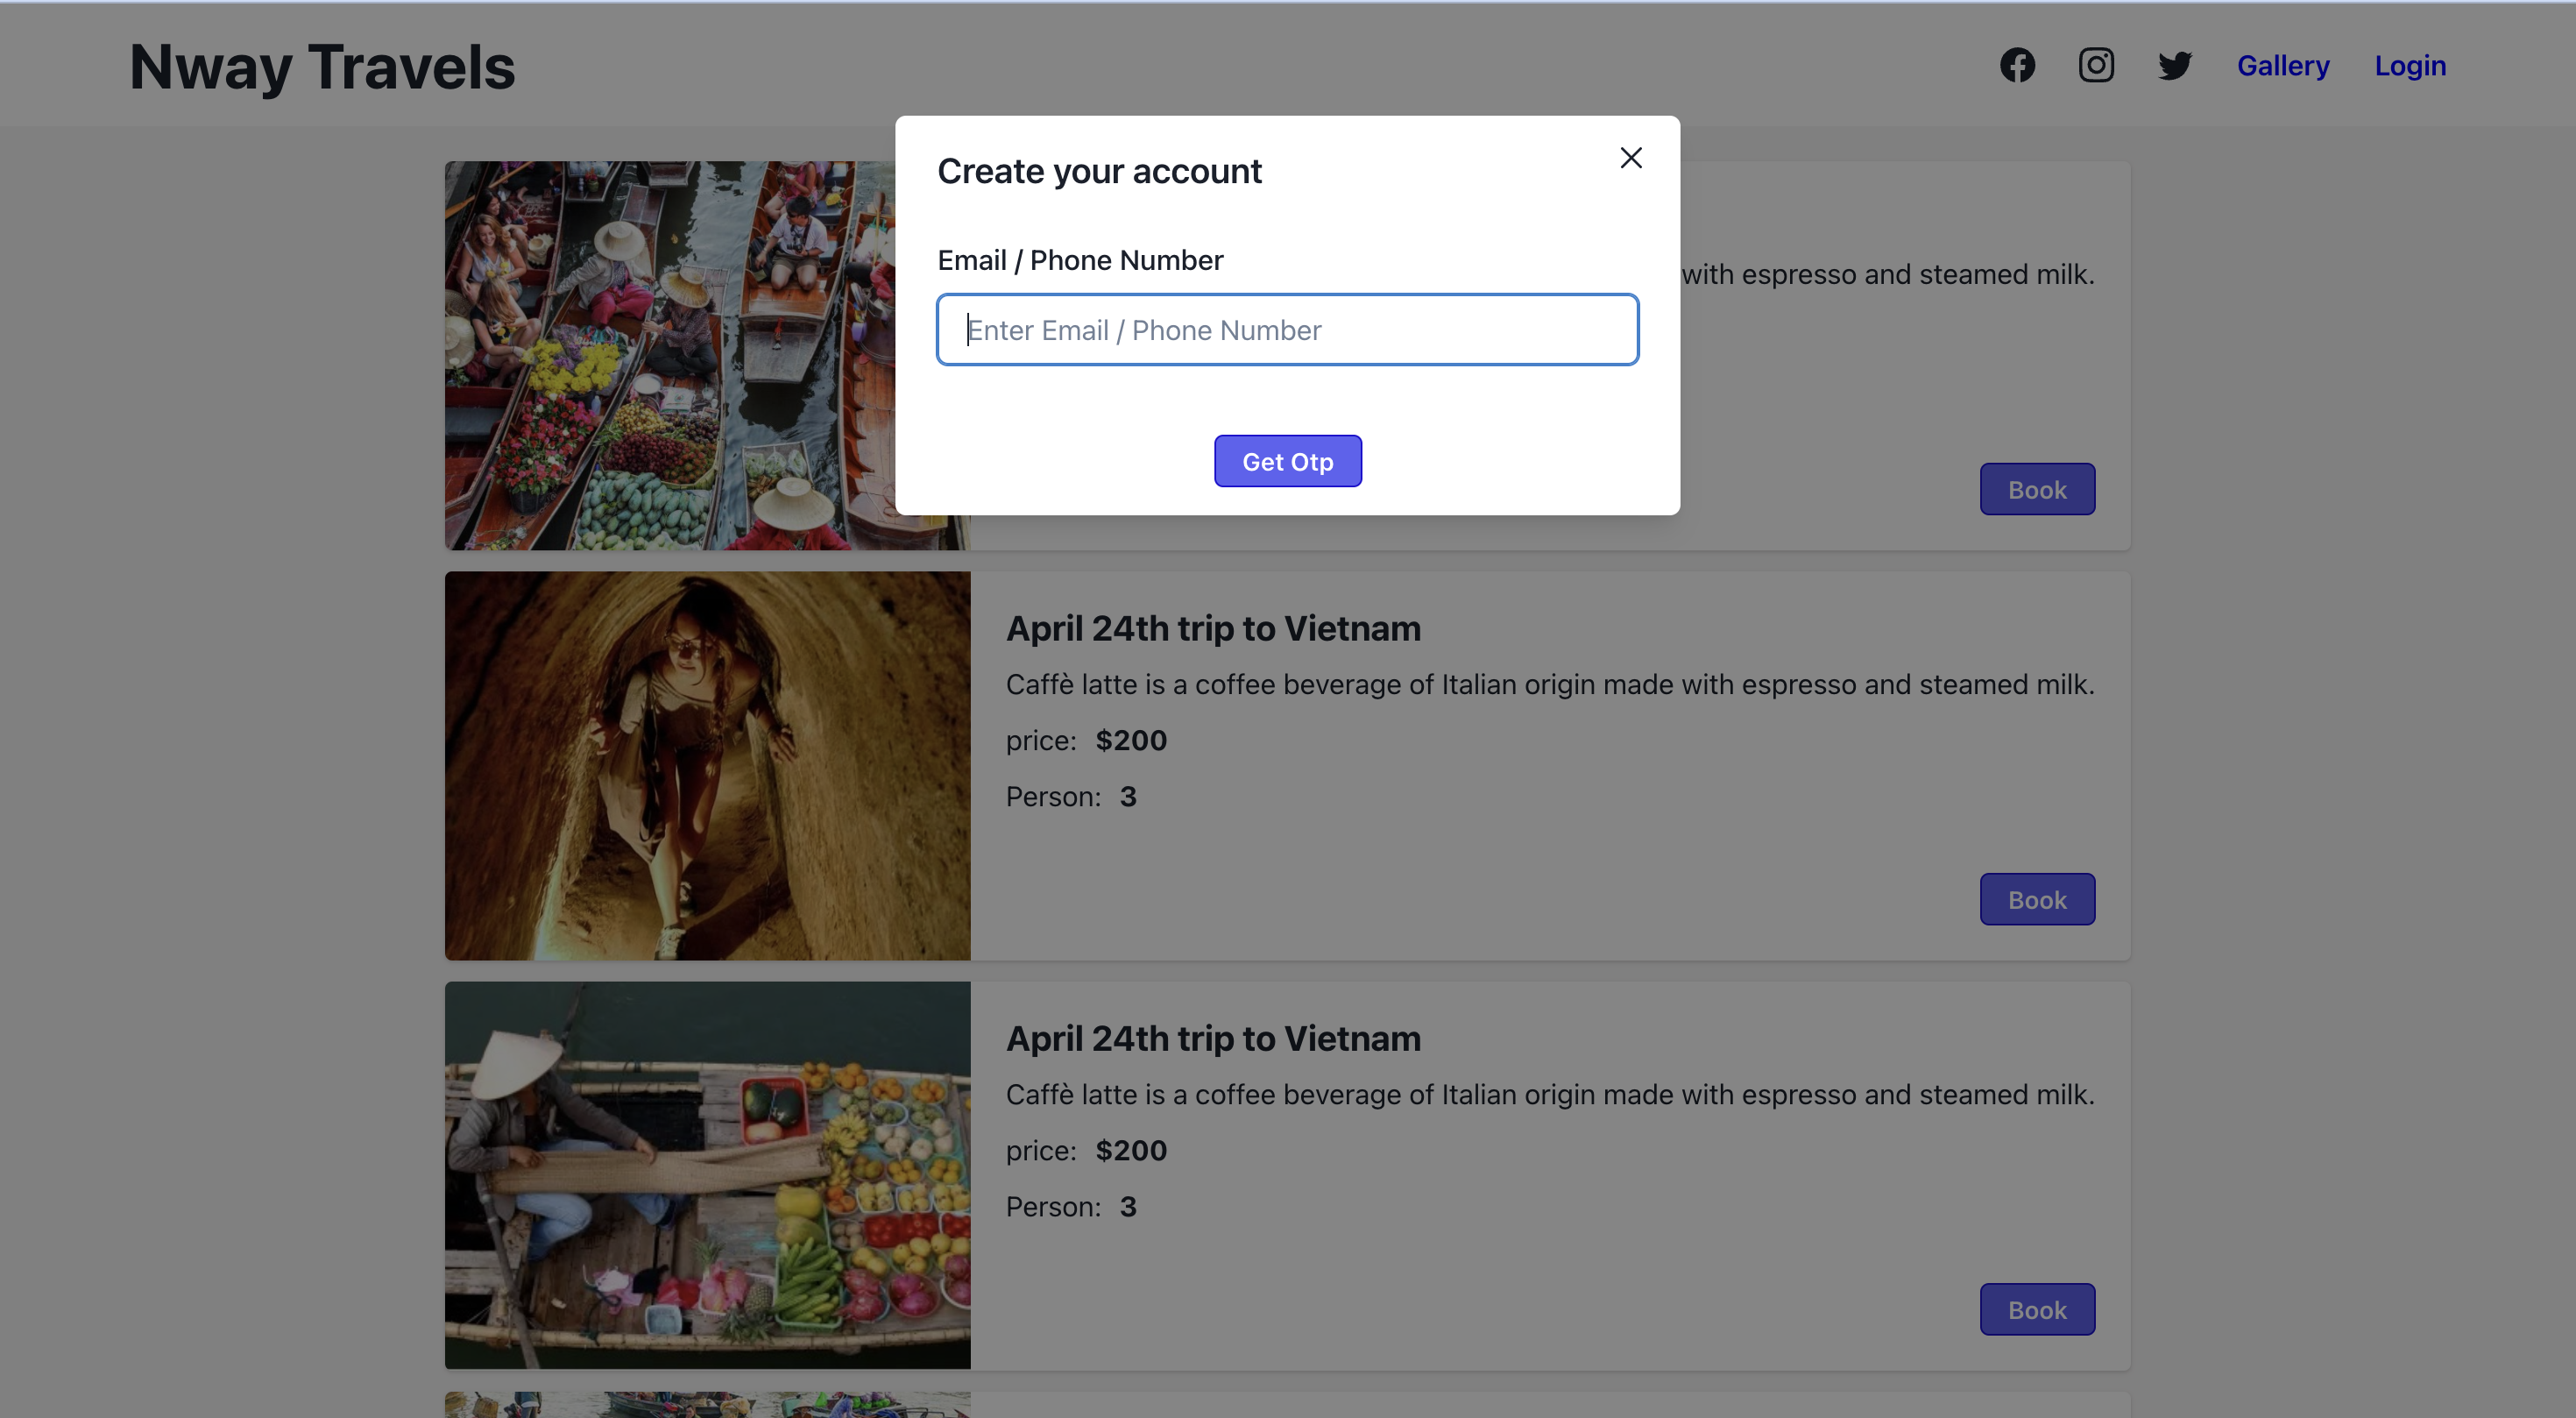Open the floating market boats thumbnail
Screen dimensions: 2576x1418
coord(668,356)
